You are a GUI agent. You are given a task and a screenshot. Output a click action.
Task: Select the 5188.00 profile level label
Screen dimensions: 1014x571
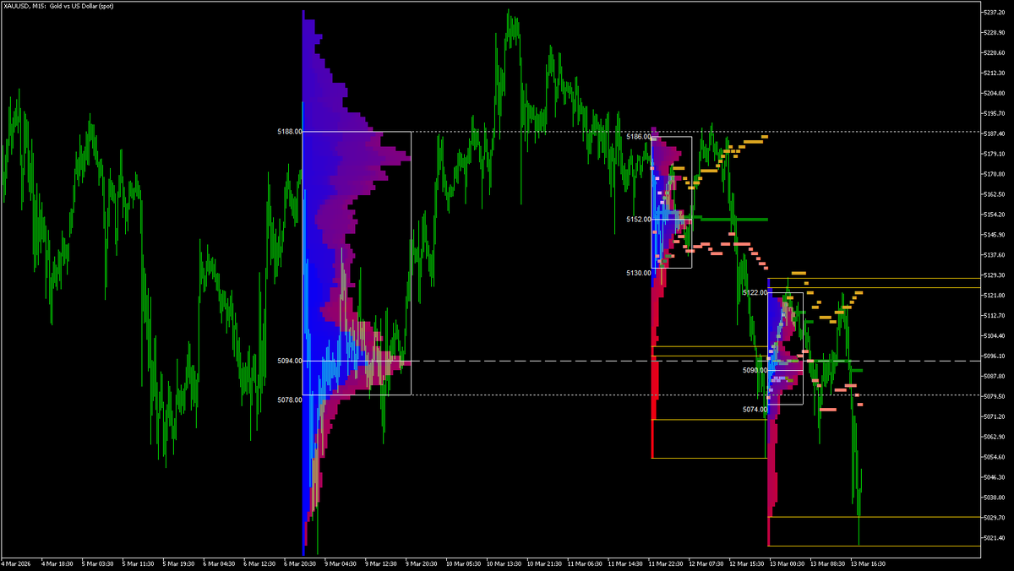point(289,132)
